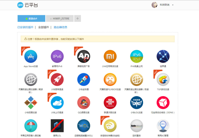The height and width of the screenshot is (138, 199).
Task: Click the orange 小米应用商店加速 MI icon
Action: 110,56
